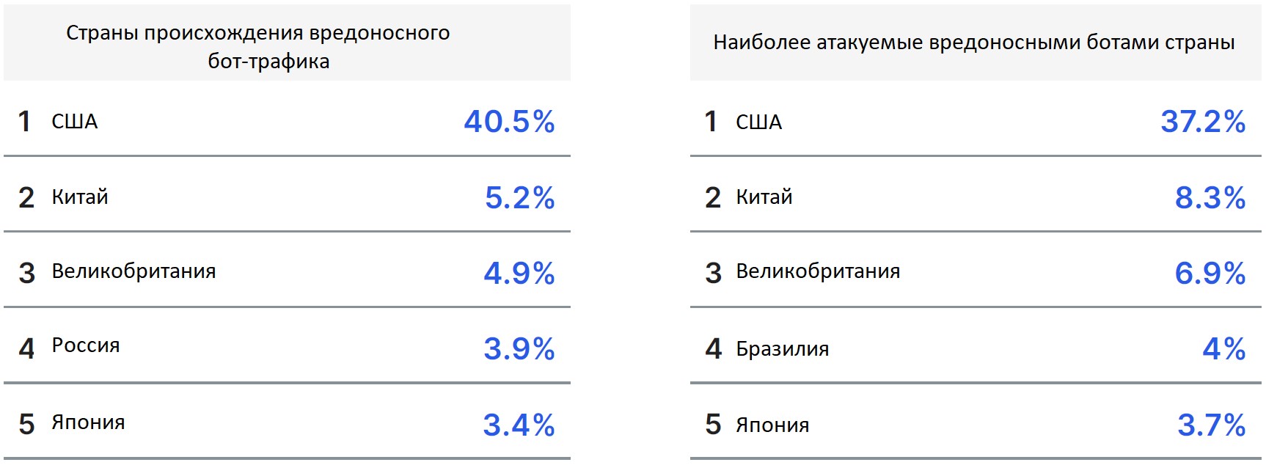This screenshot has height=465, width=1266.
Task: Click the 3.9% value for Россия
Action: tap(519, 348)
